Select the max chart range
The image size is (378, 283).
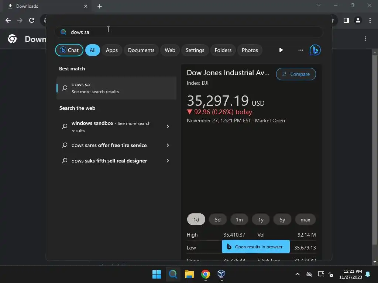point(305,220)
